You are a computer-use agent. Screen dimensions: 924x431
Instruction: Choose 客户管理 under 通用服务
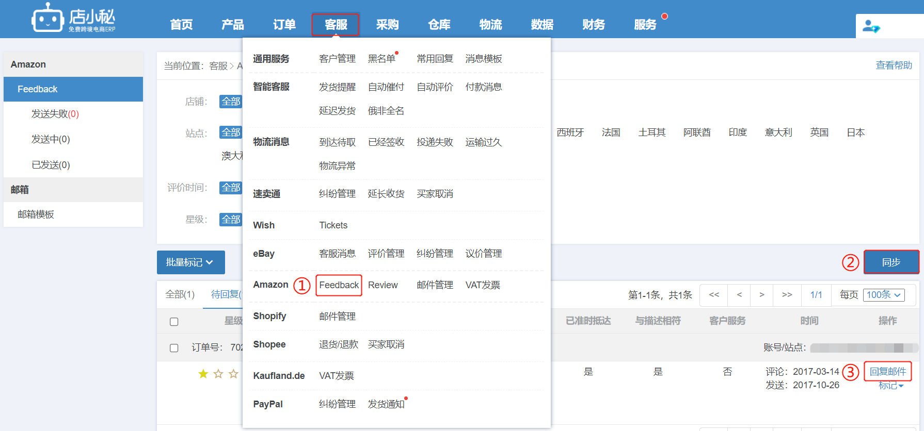click(338, 59)
